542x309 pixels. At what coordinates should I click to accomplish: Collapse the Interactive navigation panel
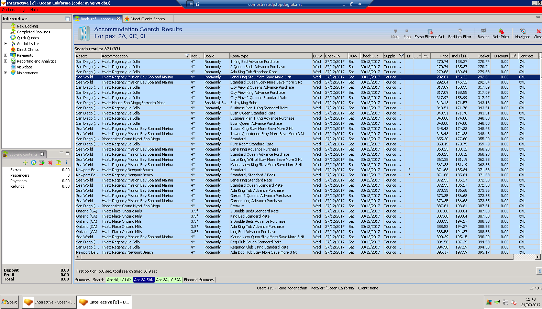pyautogui.click(x=68, y=19)
